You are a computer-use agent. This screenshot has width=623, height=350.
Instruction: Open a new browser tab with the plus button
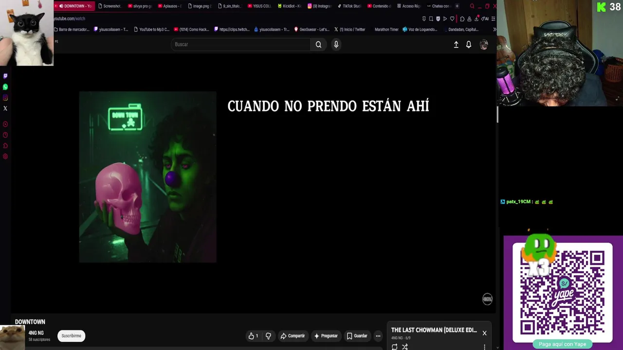[x=457, y=6]
